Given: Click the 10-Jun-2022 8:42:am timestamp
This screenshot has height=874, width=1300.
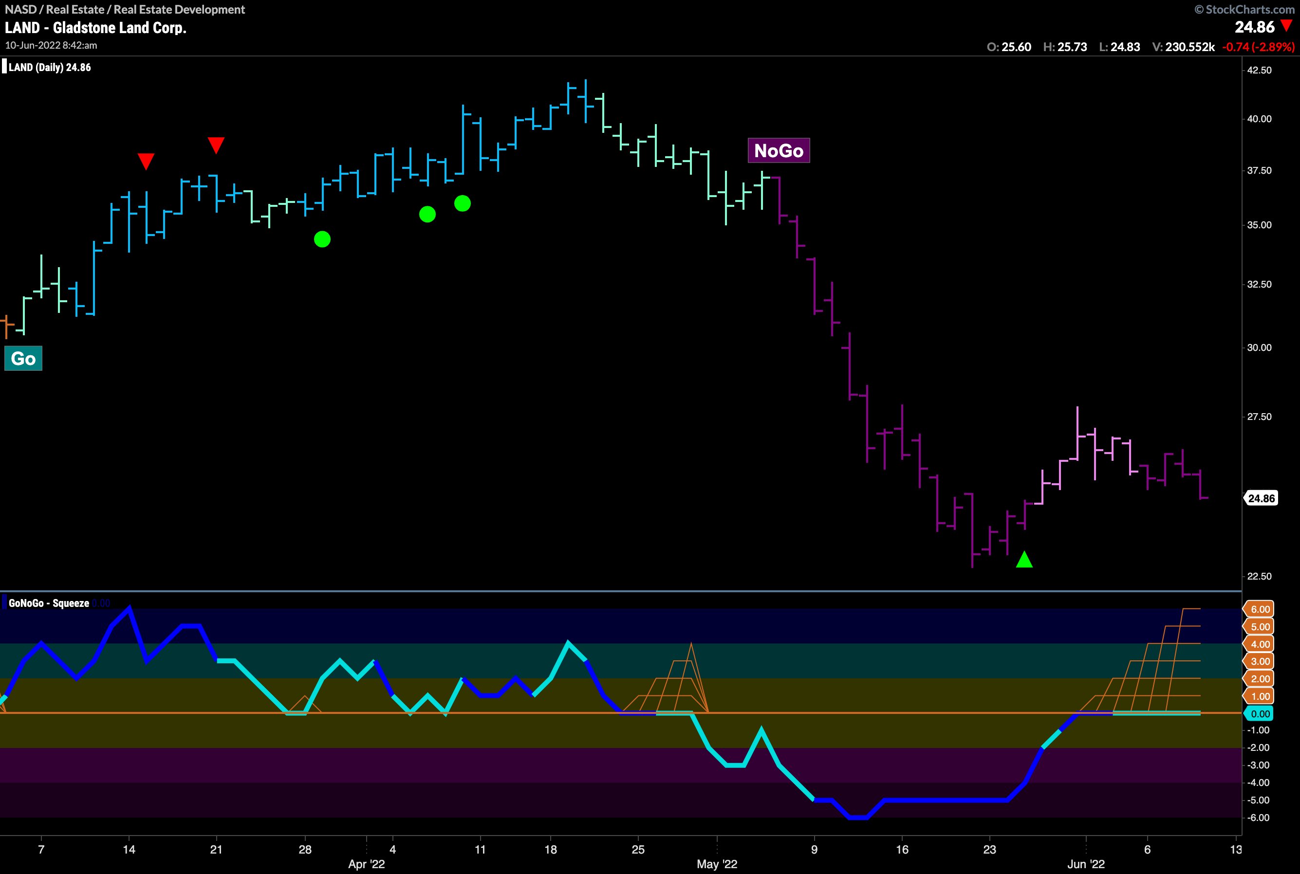Looking at the screenshot, I should pyautogui.click(x=51, y=45).
